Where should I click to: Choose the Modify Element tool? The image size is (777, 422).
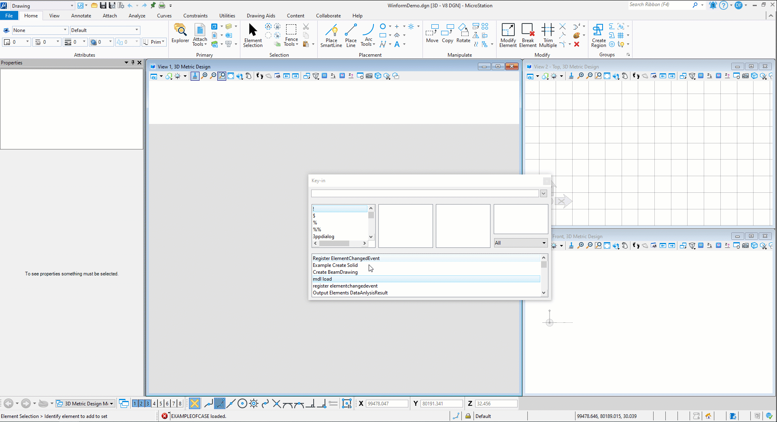(508, 35)
